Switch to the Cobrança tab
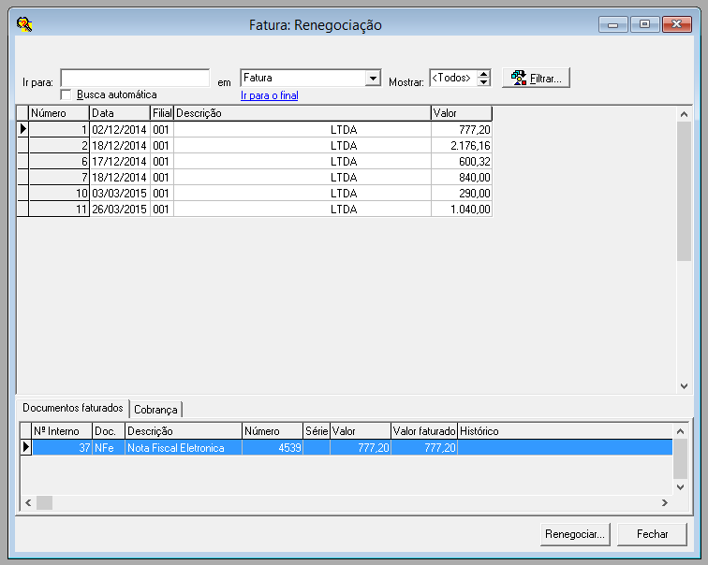The width and height of the screenshot is (708, 565). [x=156, y=409]
